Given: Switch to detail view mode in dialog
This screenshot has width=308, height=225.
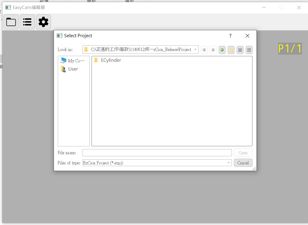Looking at the screenshot, I should point(249,50).
